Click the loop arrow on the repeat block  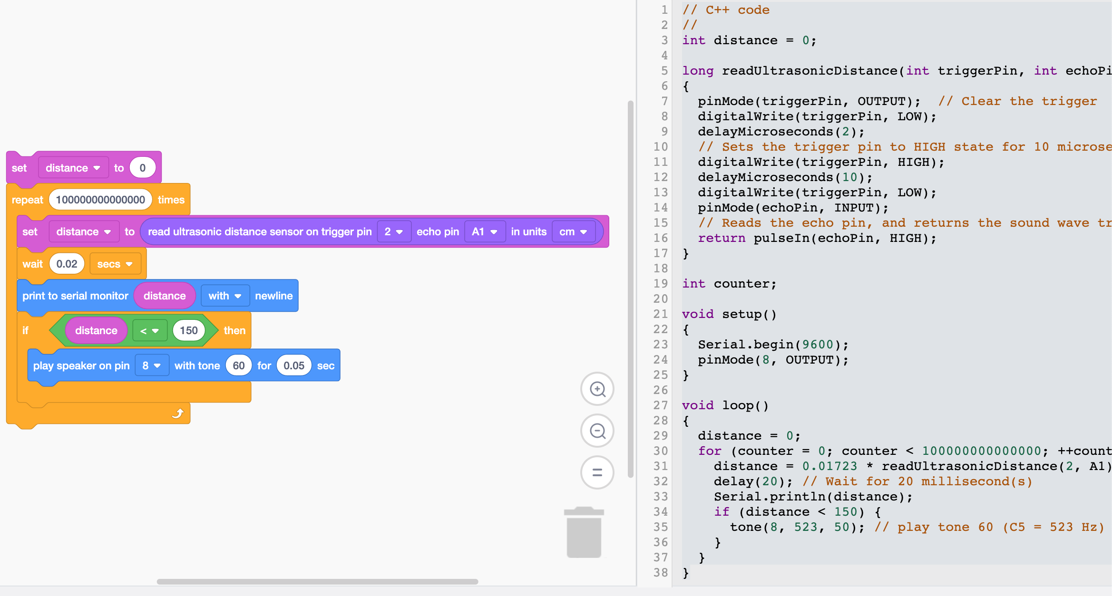pos(178,413)
